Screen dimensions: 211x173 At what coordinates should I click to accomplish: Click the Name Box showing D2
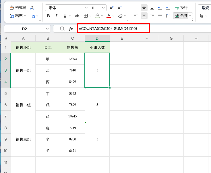24,29
